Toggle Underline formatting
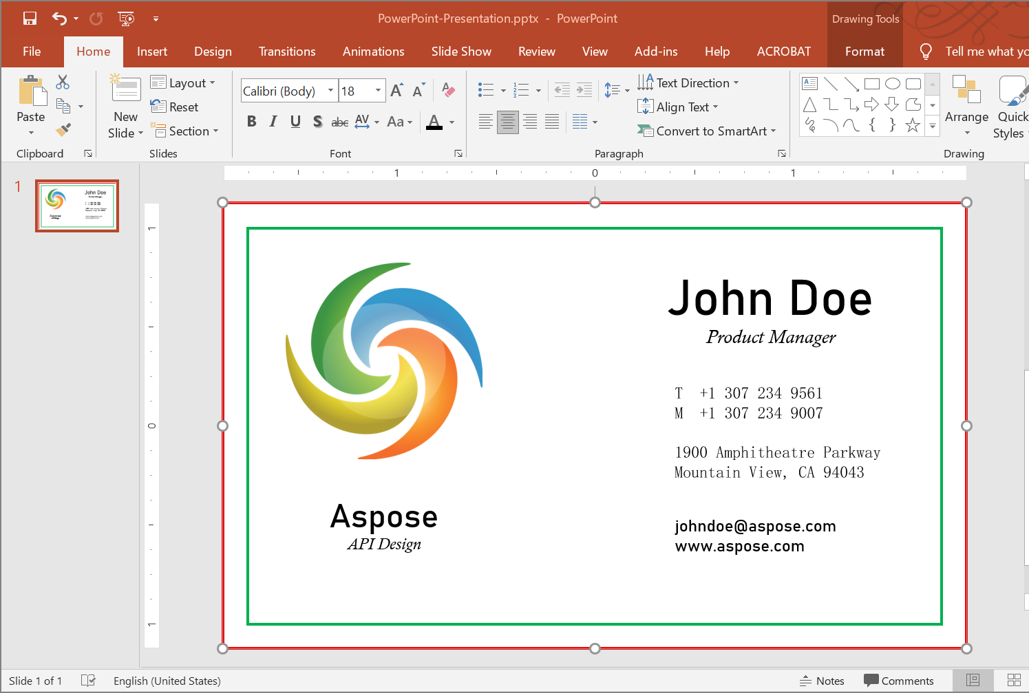 click(295, 122)
